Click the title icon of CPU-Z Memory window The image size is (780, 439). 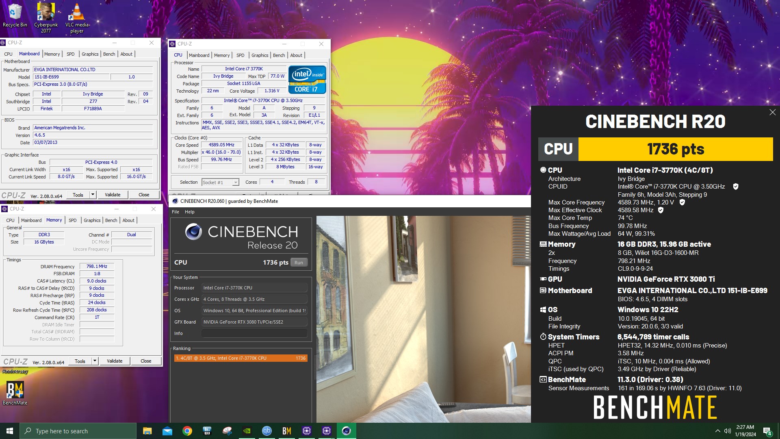[4, 209]
